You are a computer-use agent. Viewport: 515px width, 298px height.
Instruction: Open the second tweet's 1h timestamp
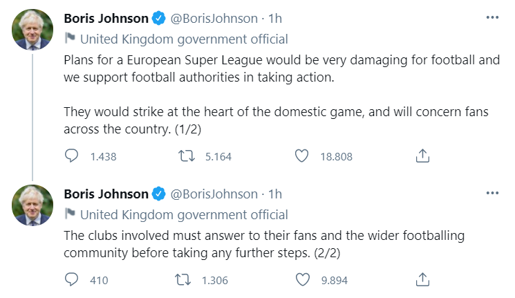(x=274, y=194)
